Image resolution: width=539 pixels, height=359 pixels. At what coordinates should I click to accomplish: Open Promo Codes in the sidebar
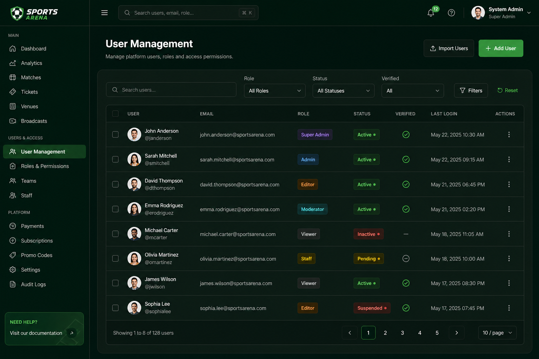45,255
